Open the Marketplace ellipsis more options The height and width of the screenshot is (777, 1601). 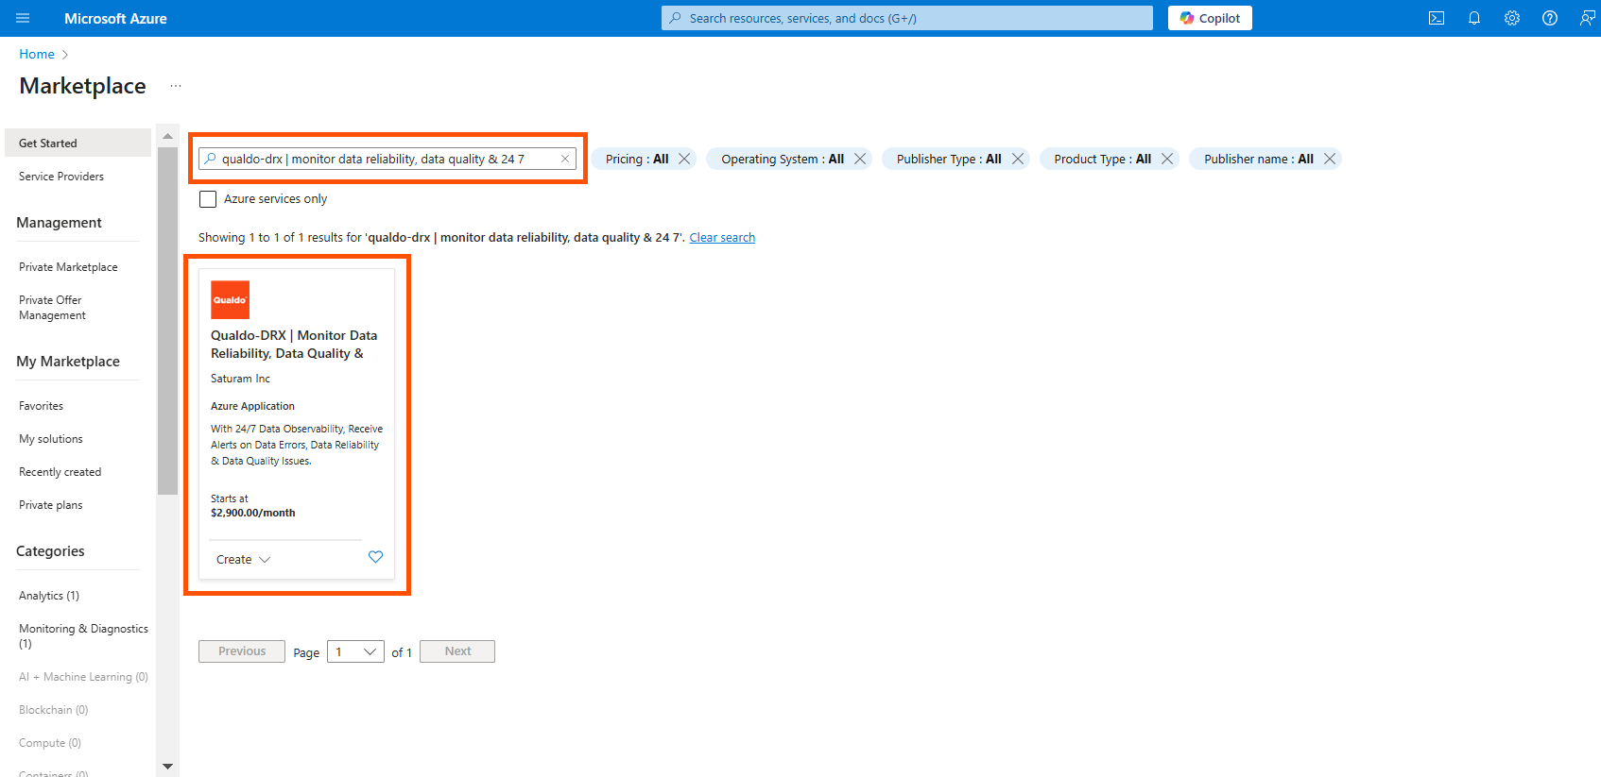(176, 86)
